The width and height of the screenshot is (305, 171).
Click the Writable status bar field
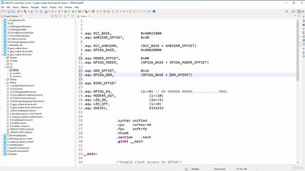click(195, 169)
